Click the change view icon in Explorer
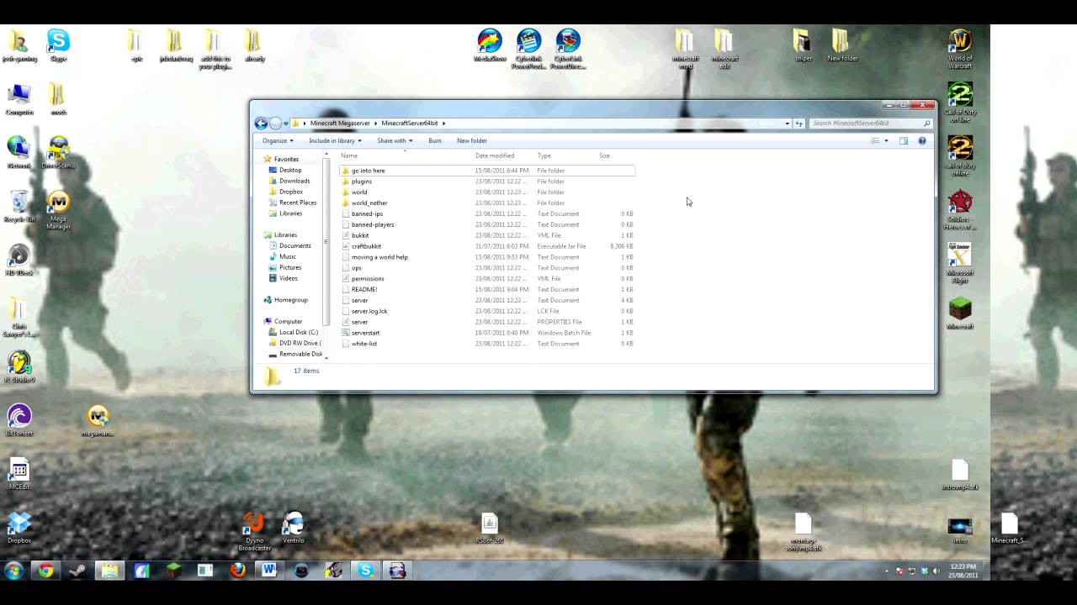This screenshot has width=1077, height=605. pos(875,140)
